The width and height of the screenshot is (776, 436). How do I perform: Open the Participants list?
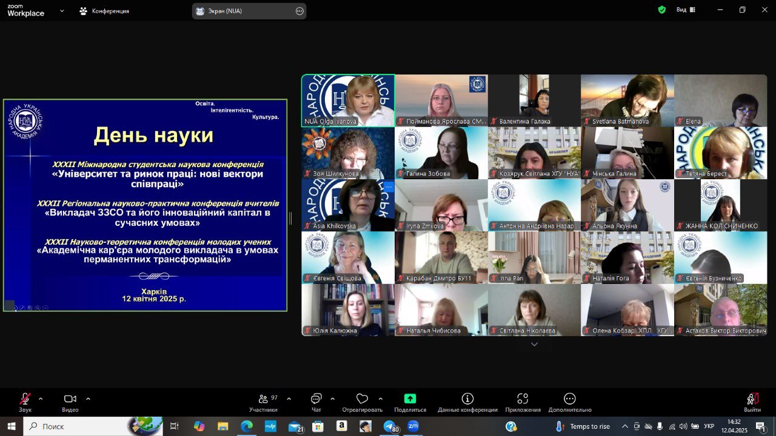point(263,400)
